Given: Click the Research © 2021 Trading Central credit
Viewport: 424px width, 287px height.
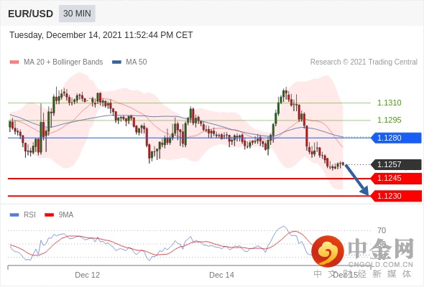Looking at the screenshot, I should [364, 62].
